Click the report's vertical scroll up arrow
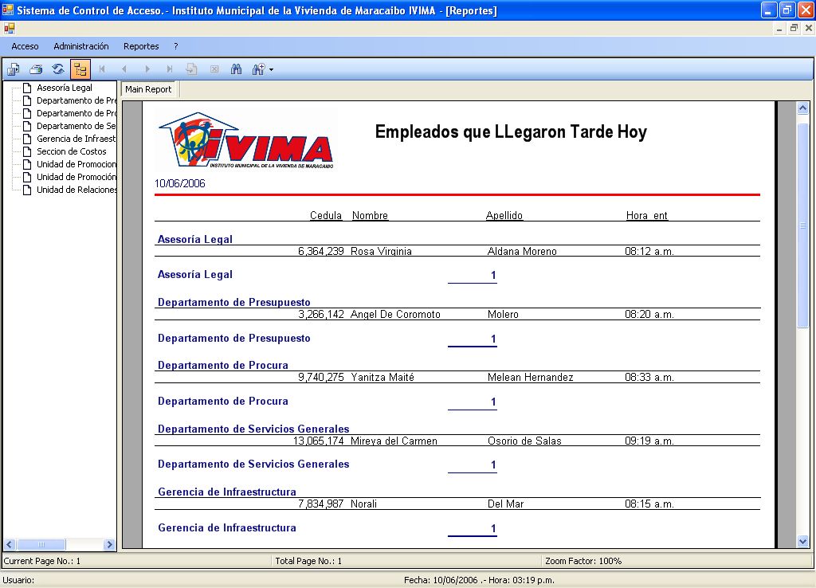The width and height of the screenshot is (816, 588). (802, 108)
